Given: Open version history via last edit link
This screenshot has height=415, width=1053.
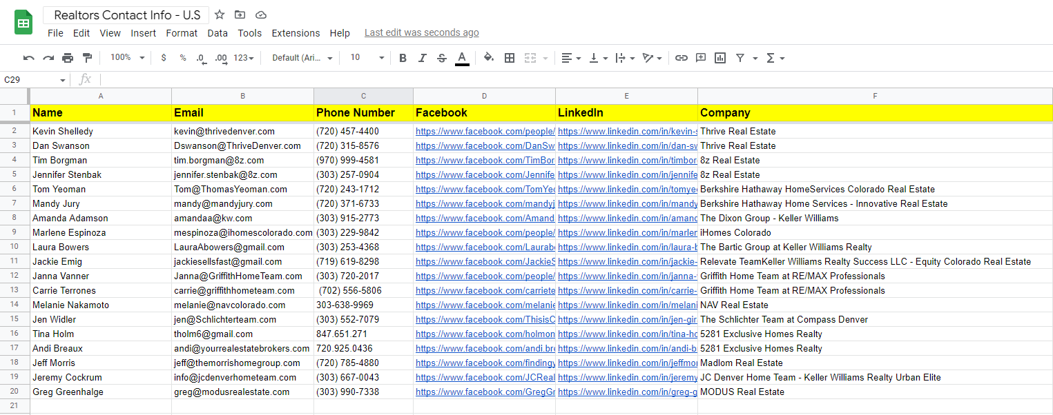Looking at the screenshot, I should point(421,32).
